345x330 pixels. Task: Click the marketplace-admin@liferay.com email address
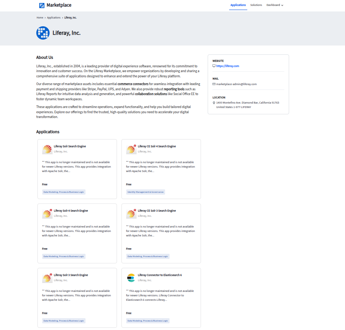click(236, 84)
